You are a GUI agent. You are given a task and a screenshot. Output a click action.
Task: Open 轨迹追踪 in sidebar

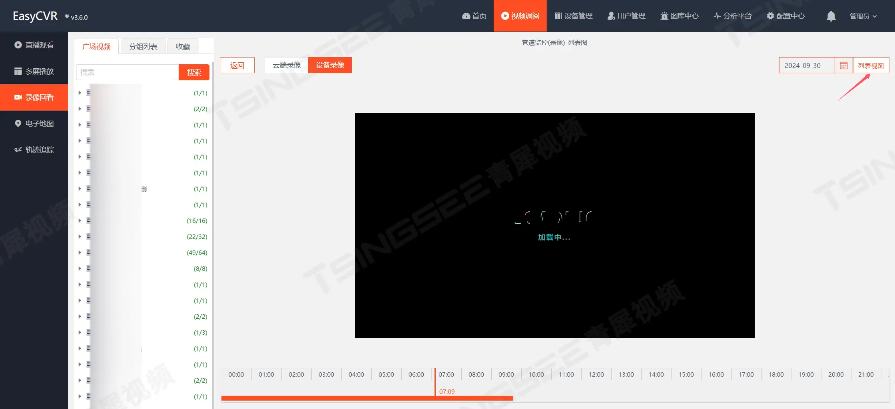point(34,150)
